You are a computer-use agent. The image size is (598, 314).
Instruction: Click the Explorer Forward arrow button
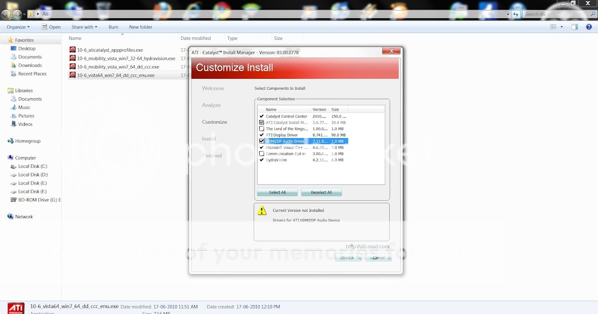17,14
